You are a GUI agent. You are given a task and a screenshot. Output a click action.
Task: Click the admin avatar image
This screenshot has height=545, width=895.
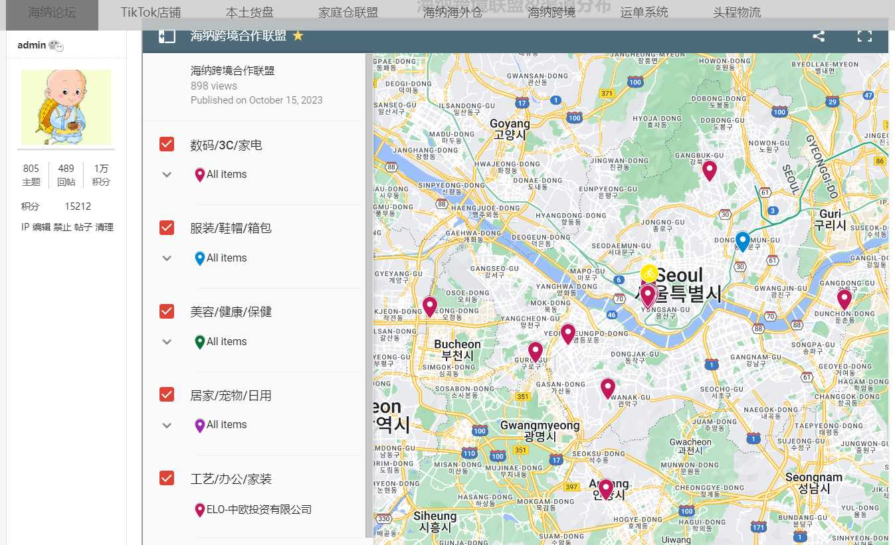pos(66,107)
